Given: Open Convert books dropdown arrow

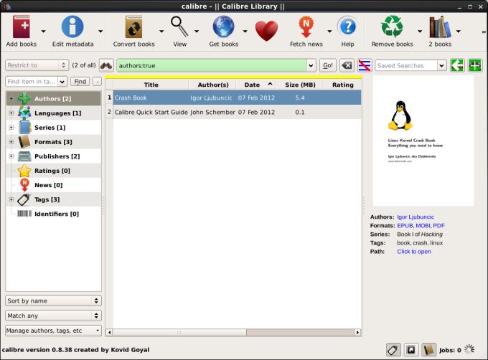Looking at the screenshot, I should (x=161, y=31).
